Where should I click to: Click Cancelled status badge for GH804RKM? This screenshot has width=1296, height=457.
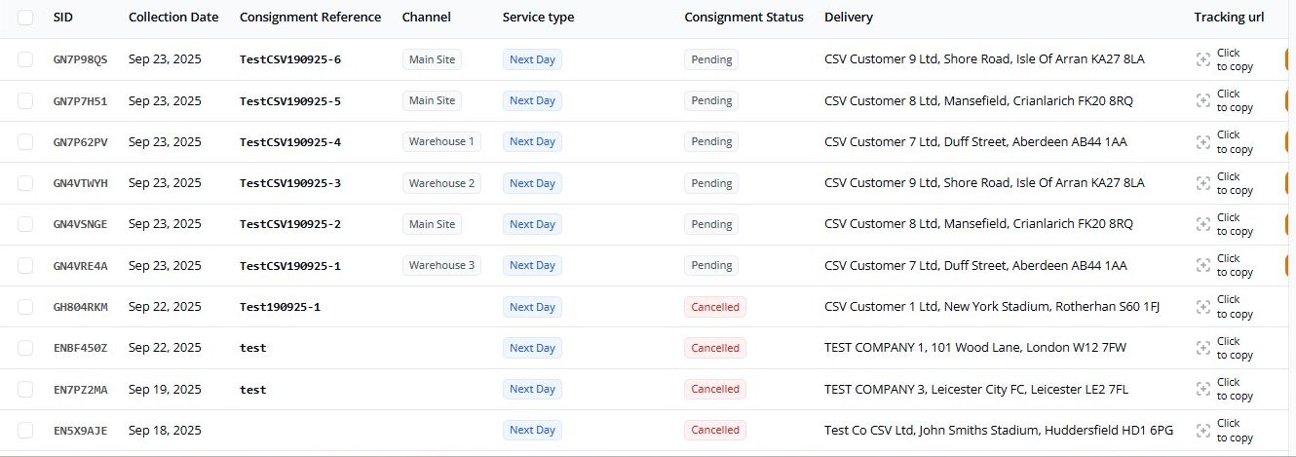pyautogui.click(x=714, y=307)
